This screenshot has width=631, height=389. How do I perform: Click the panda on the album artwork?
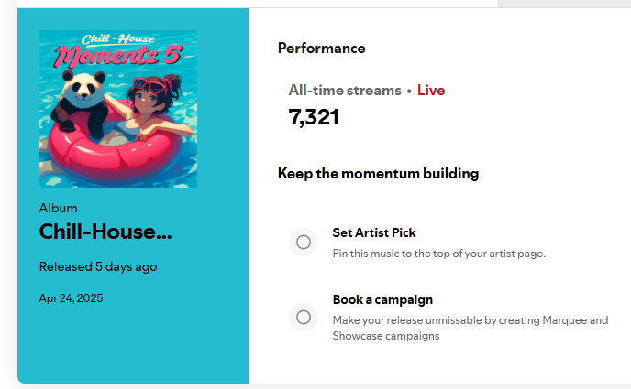tap(81, 103)
